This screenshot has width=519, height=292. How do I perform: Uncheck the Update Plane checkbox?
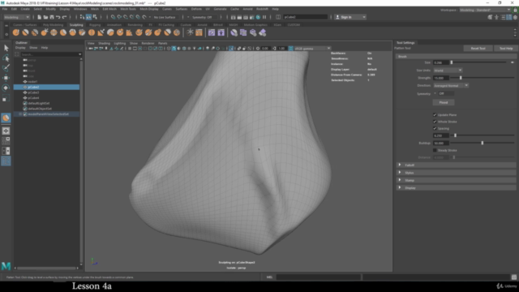point(435,115)
